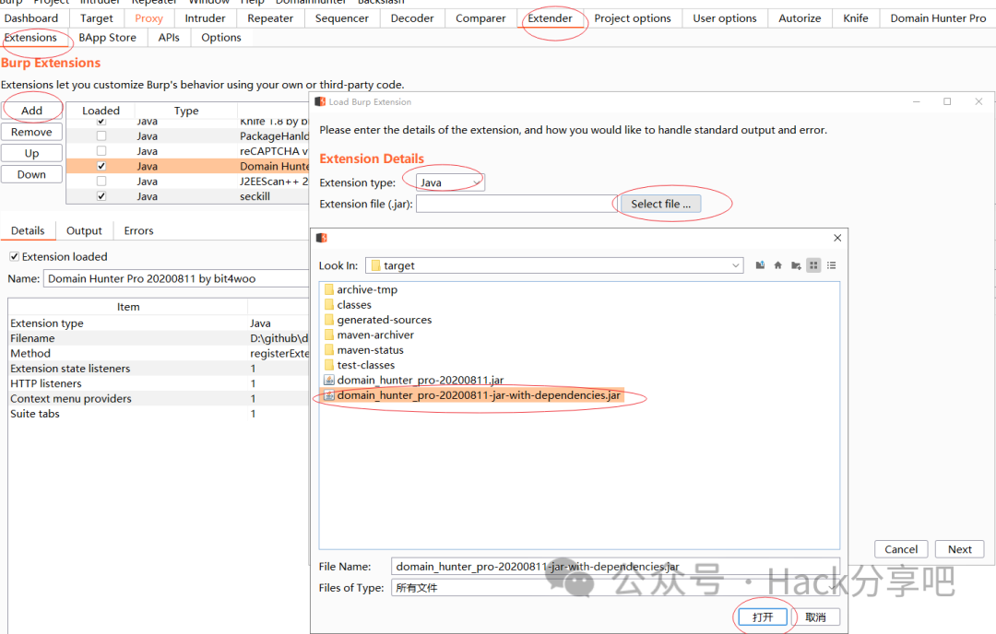Click the extension Name text field
The image size is (996, 634).
176,278
